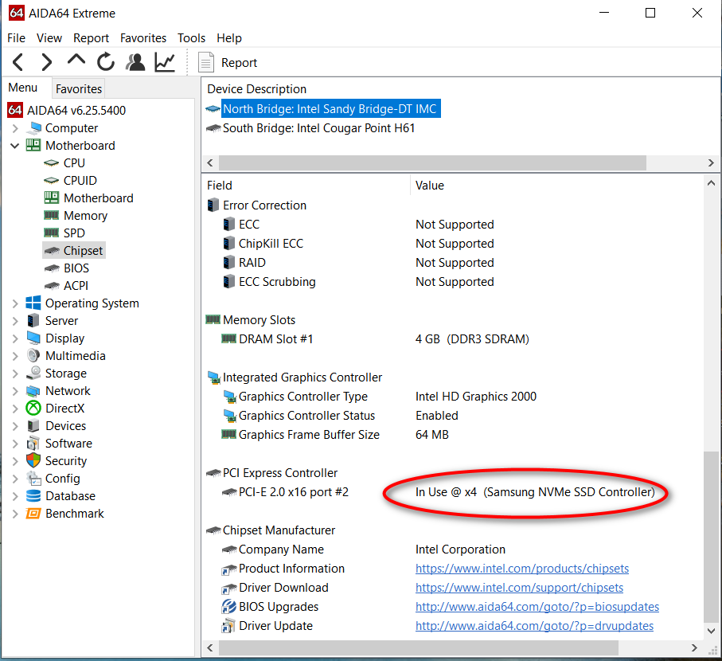Select South Bridge Intel Cougar Point H61

click(318, 128)
